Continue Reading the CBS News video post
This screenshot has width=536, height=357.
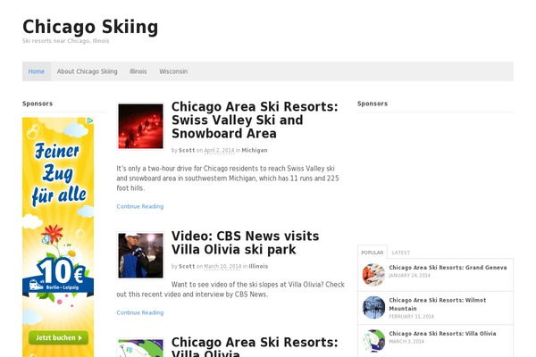pyautogui.click(x=140, y=312)
